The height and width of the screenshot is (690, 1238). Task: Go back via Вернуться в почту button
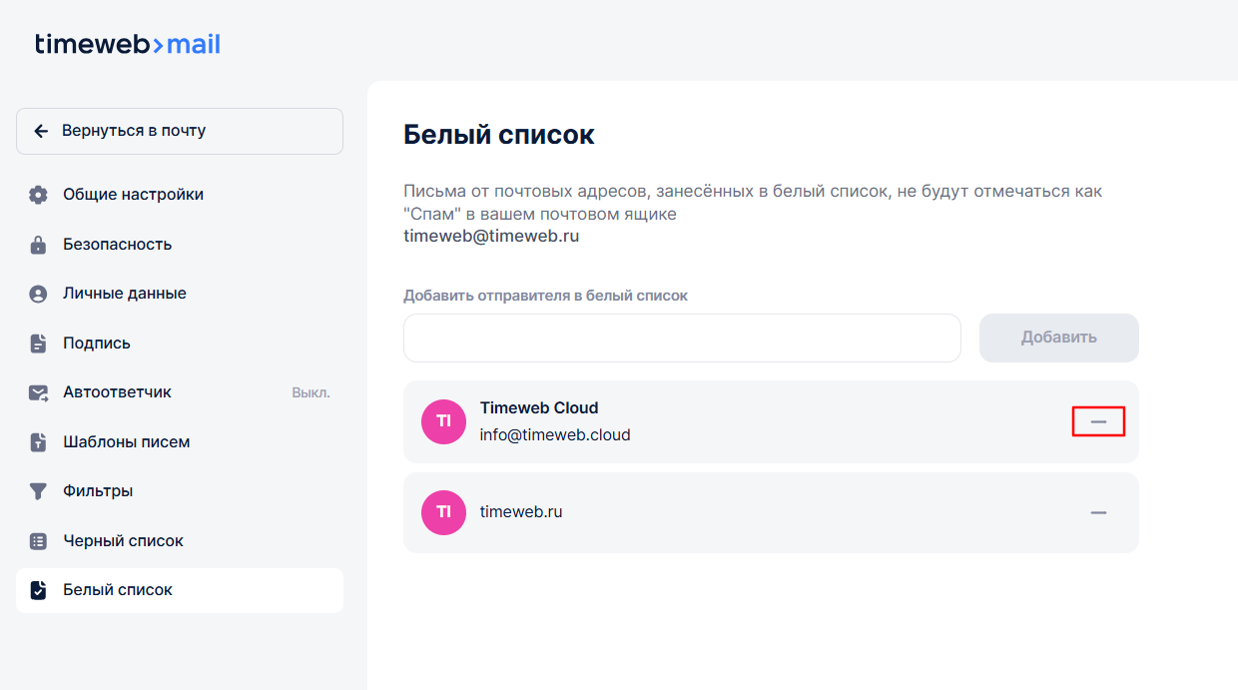180,131
